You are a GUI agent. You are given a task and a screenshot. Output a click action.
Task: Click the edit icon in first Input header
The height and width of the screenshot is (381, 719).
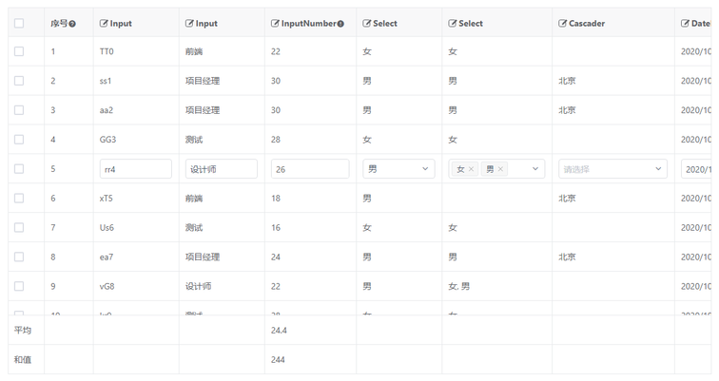click(x=104, y=23)
